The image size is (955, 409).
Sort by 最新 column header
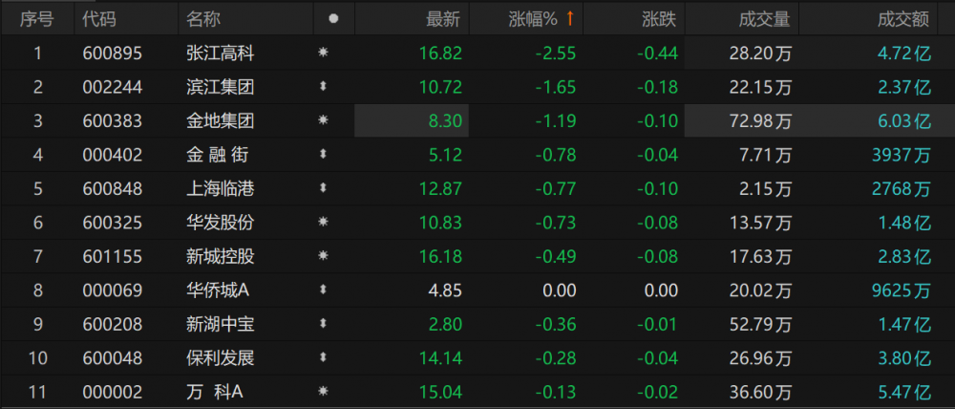coord(443,18)
